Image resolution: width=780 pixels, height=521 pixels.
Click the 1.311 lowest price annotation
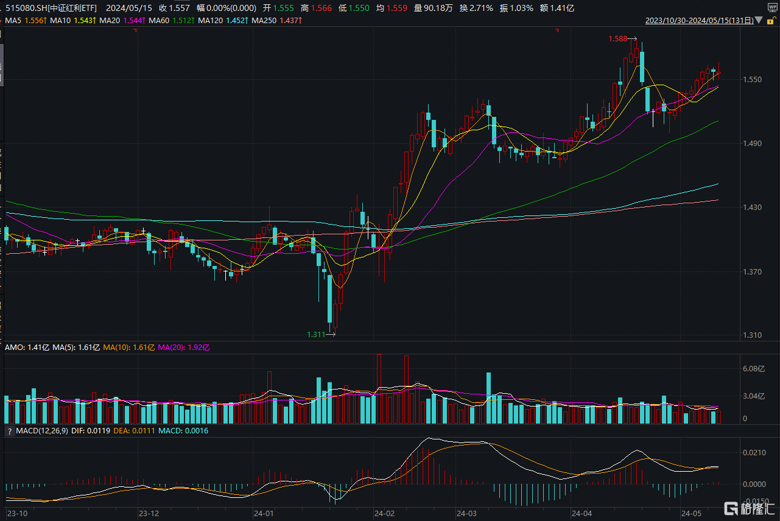pyautogui.click(x=316, y=334)
